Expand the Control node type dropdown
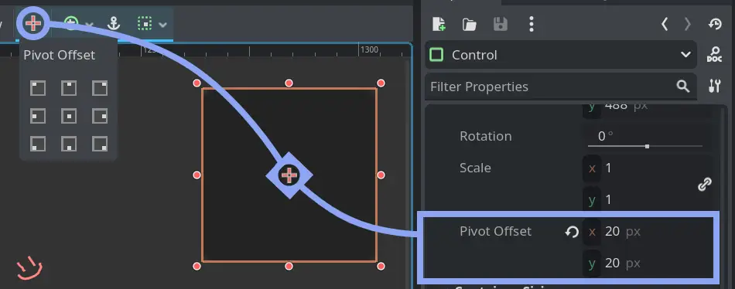The height and width of the screenshot is (289, 735). [561, 55]
